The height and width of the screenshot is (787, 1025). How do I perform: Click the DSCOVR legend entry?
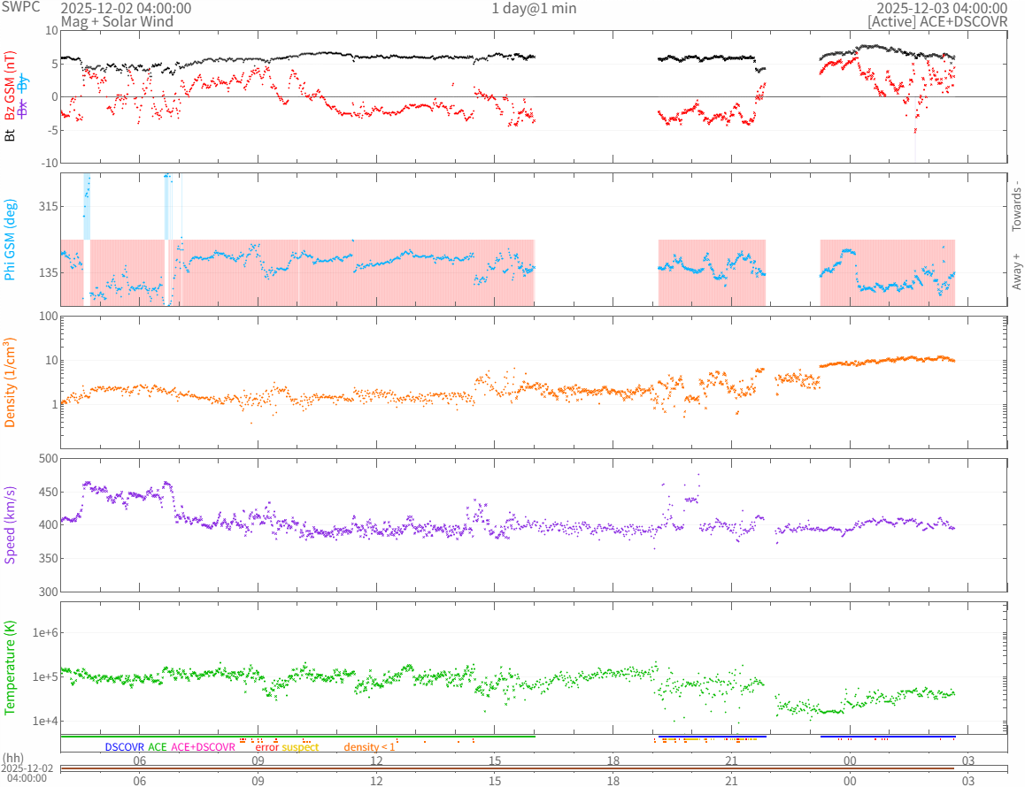pyautogui.click(x=124, y=747)
